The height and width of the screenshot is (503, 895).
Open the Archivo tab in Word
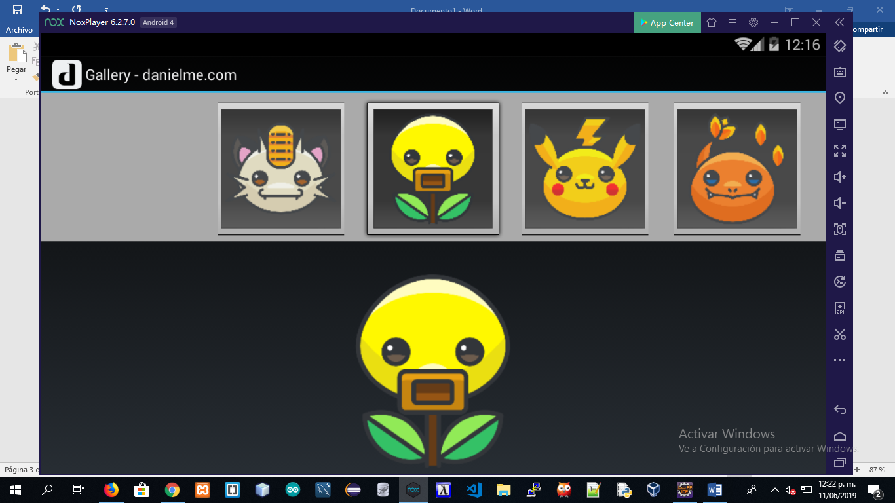20,30
